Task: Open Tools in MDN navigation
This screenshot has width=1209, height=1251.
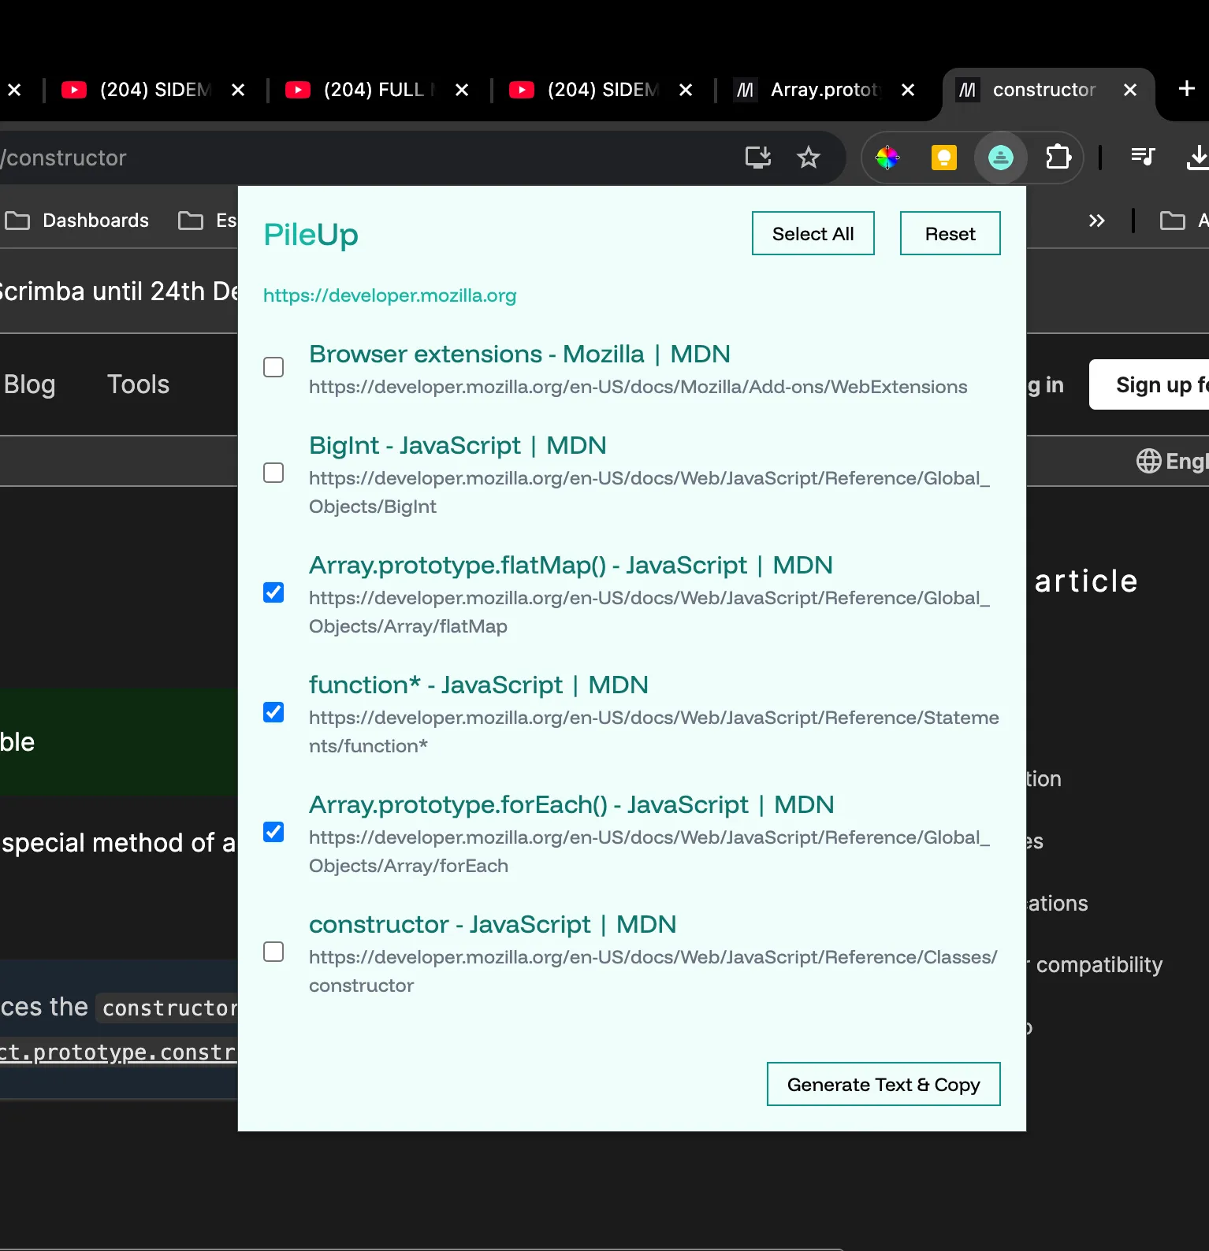Action: pyautogui.click(x=138, y=384)
